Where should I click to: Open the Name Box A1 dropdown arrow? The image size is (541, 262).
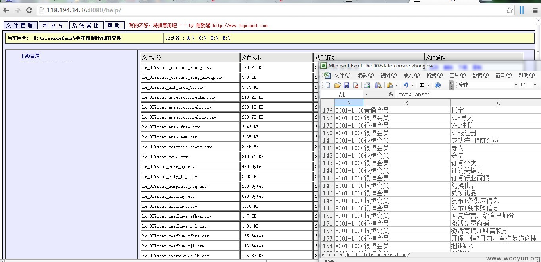tap(366, 94)
